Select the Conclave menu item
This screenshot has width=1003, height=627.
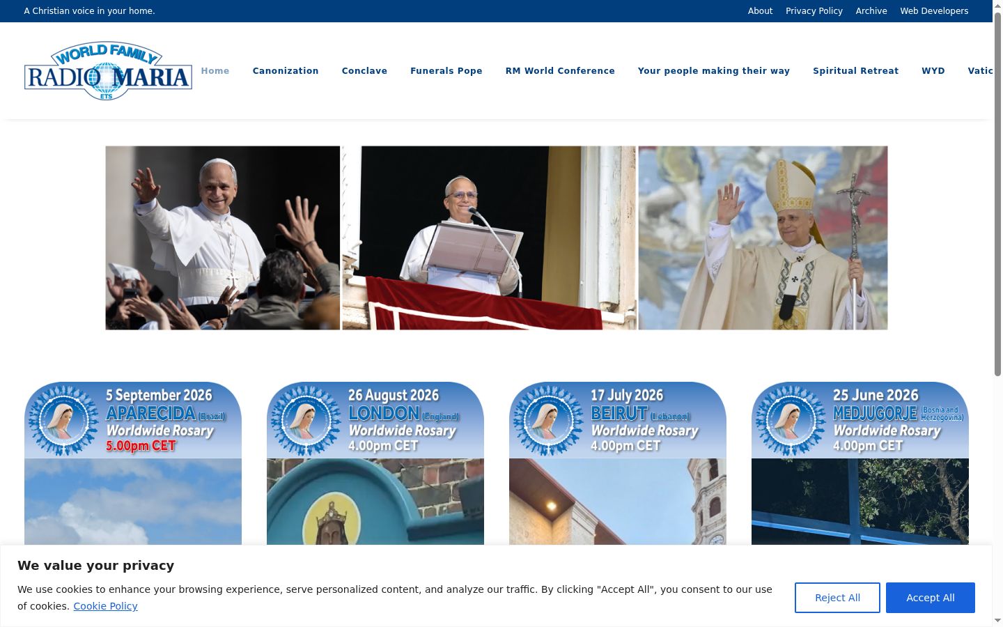(x=364, y=71)
